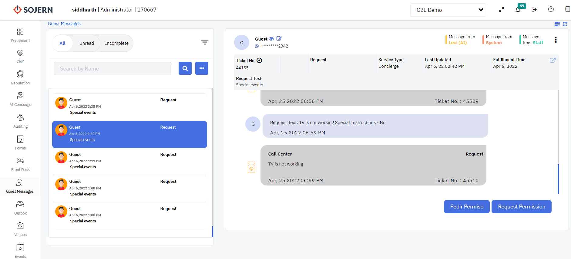Click the Request Permission button
571x259 pixels.
click(521, 207)
